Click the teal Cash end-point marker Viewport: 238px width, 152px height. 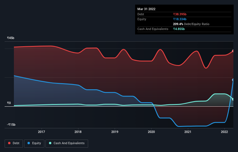click(x=233, y=99)
